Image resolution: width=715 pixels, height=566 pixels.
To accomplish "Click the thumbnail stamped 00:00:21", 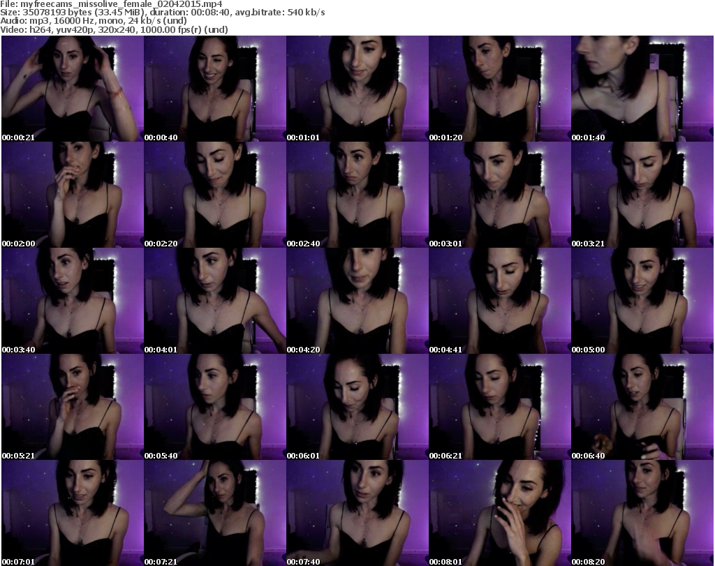I will (x=73, y=89).
